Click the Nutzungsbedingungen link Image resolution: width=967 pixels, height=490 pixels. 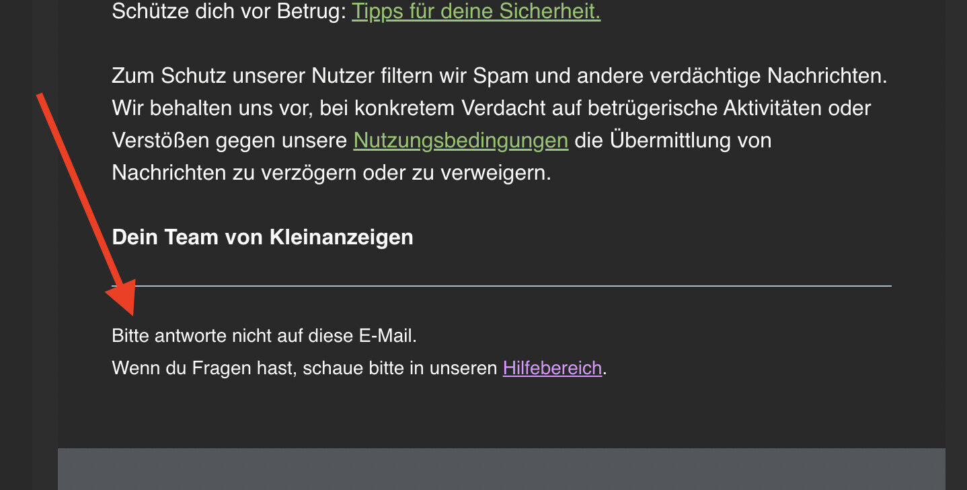[x=461, y=141]
